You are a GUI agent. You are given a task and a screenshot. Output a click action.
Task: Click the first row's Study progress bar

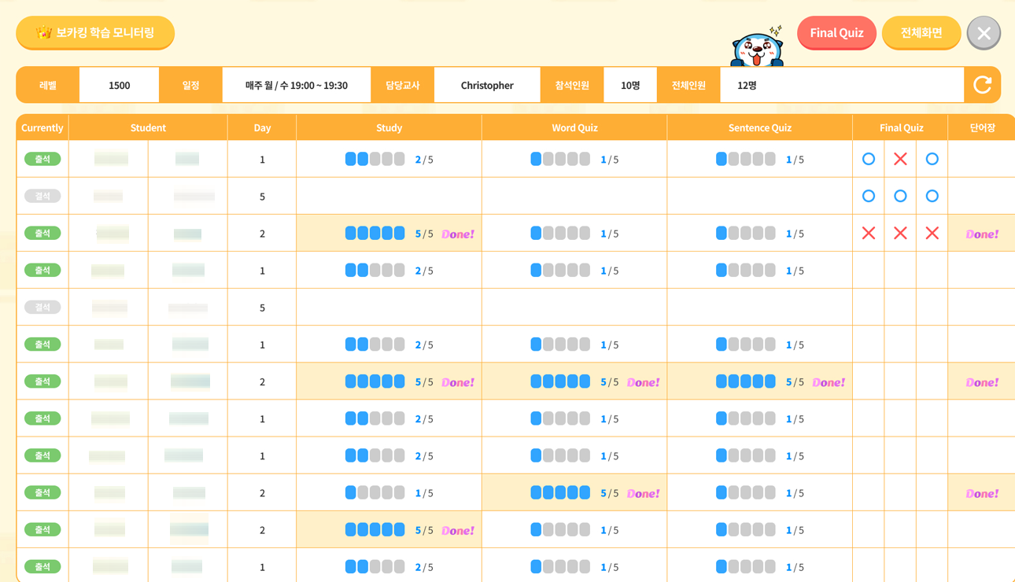click(x=375, y=159)
